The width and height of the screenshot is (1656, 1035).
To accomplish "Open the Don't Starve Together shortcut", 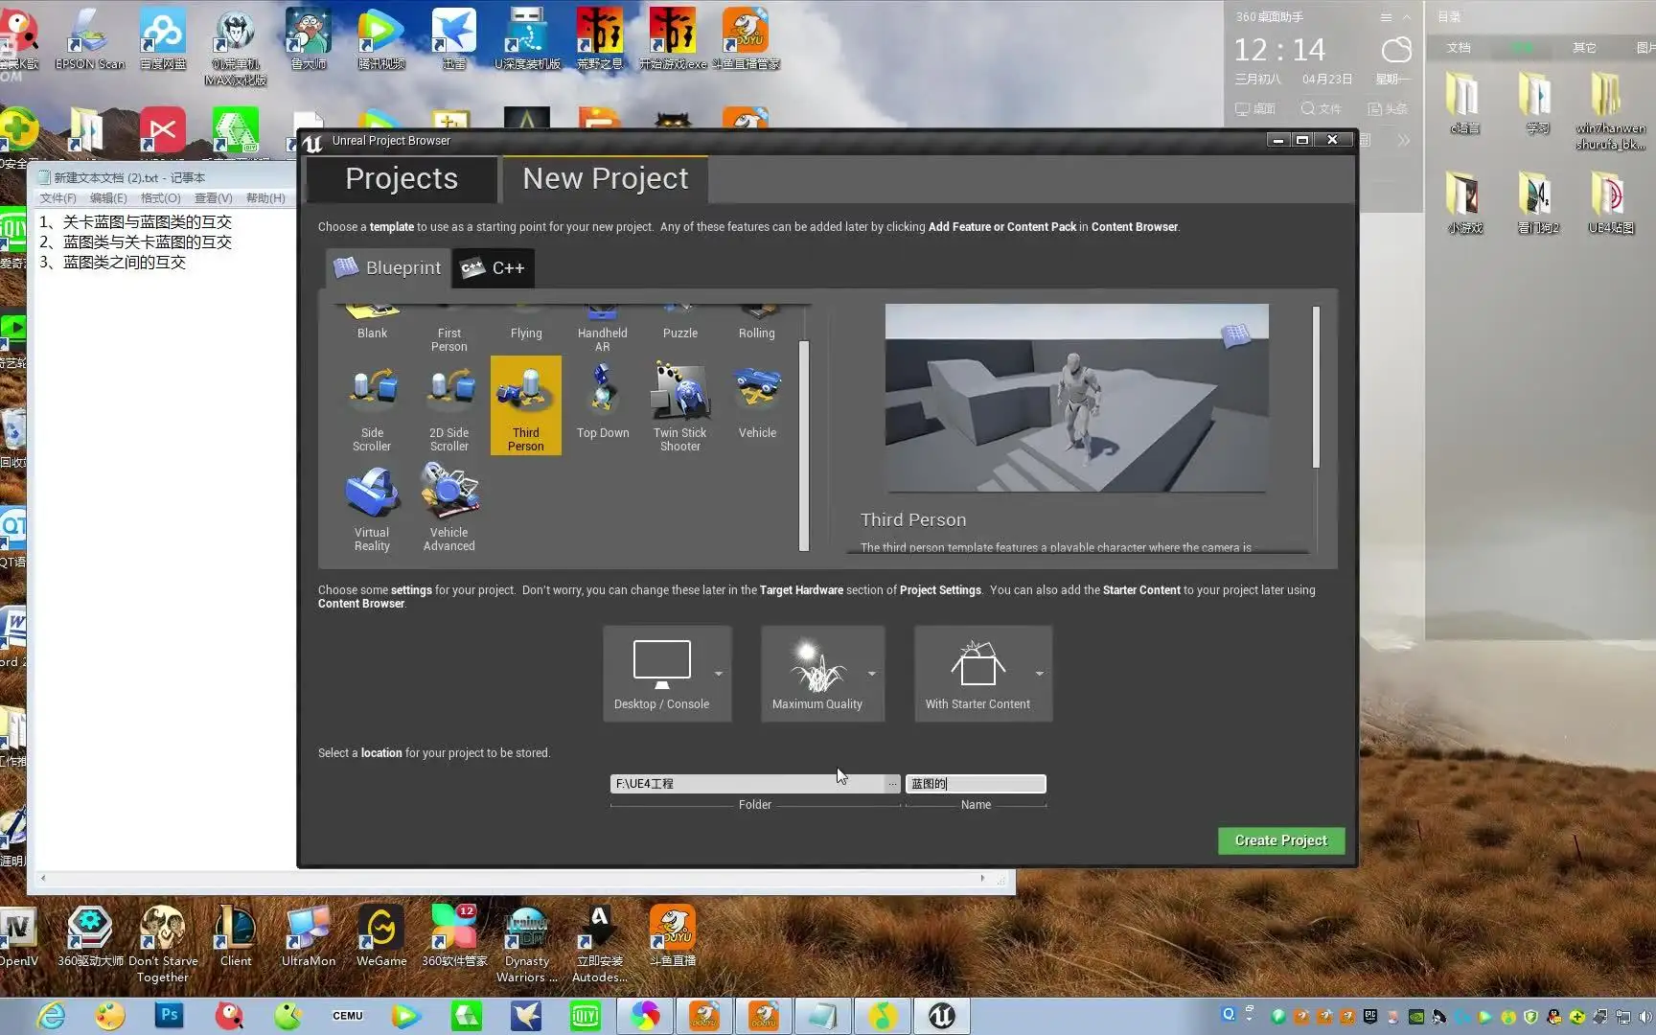I will point(162,944).
